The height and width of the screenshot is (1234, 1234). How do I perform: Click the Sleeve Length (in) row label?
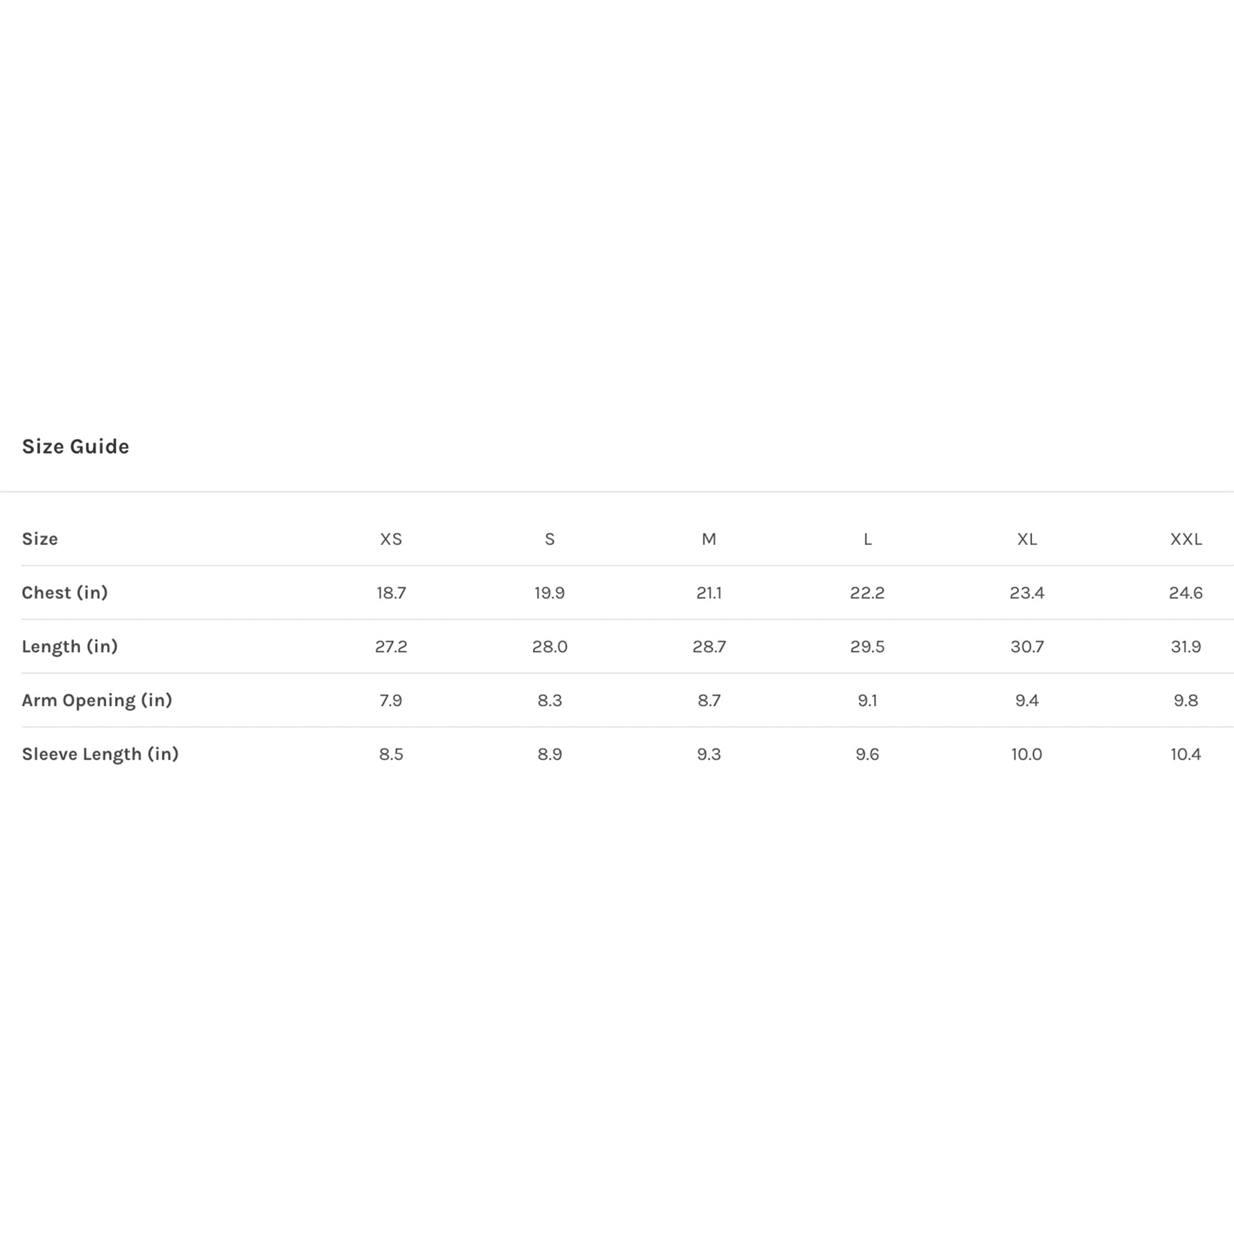click(x=100, y=754)
